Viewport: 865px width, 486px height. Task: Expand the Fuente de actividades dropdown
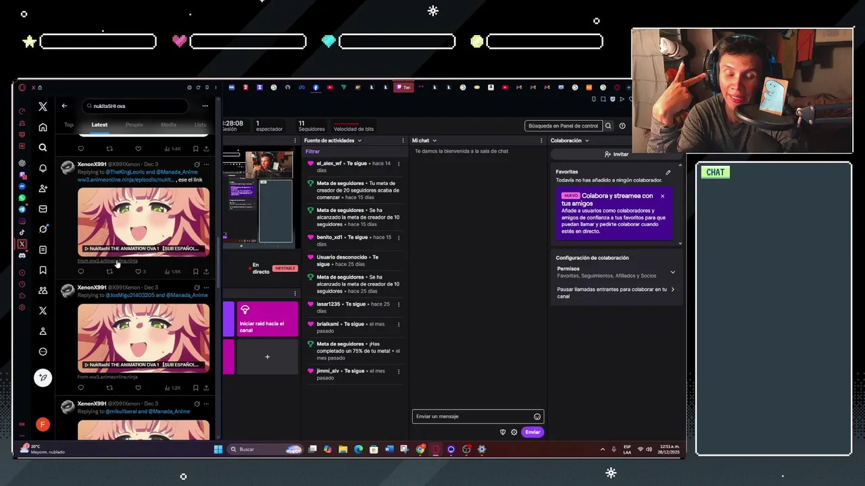[x=360, y=140]
